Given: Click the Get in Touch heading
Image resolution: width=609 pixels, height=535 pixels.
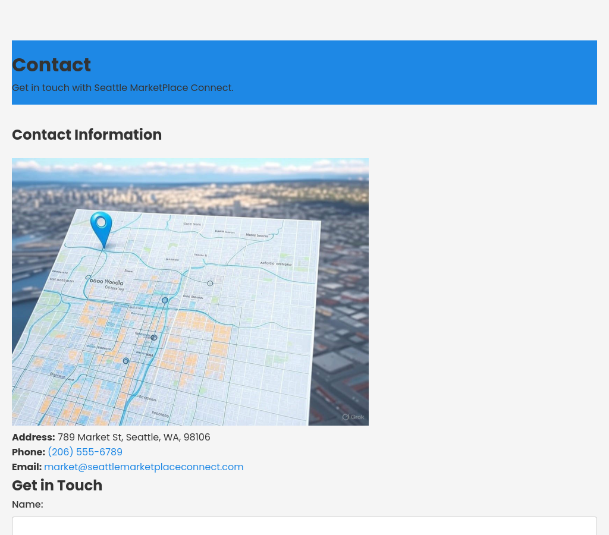Looking at the screenshot, I should coord(57,486).
